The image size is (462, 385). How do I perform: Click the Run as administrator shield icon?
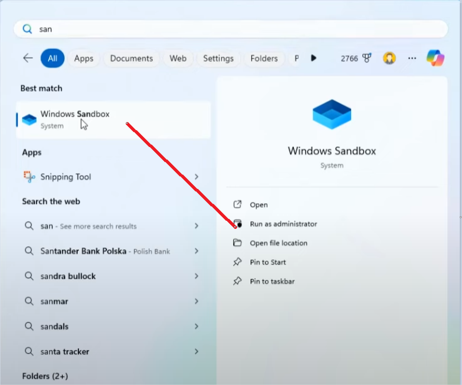point(238,224)
